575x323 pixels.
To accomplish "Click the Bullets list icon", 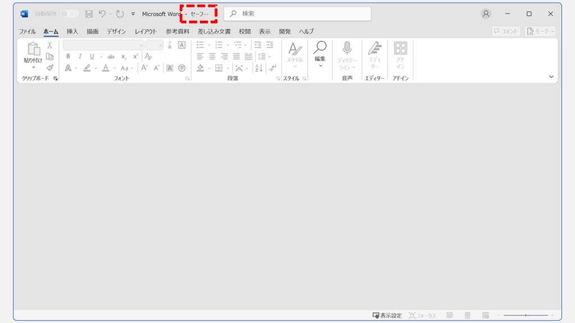I will (200, 45).
